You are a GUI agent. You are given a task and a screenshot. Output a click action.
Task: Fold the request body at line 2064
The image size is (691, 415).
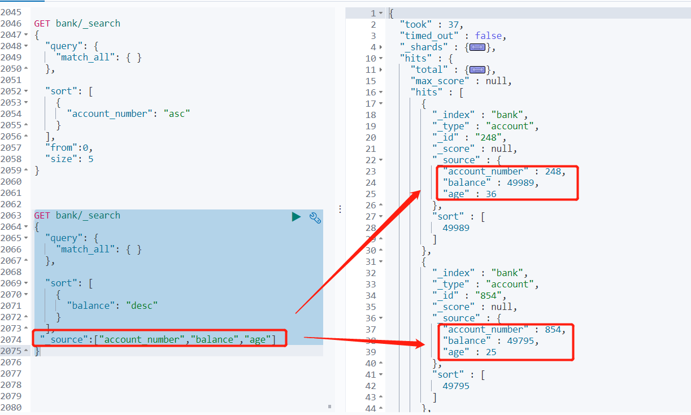(26, 227)
